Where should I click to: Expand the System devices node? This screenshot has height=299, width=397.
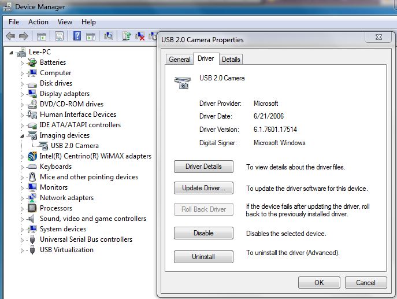[22, 230]
